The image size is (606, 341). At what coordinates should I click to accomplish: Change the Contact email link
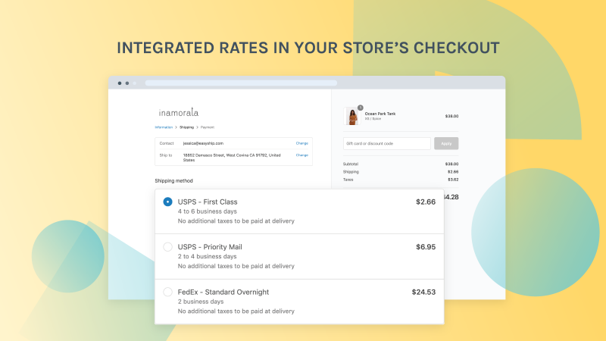coord(301,143)
